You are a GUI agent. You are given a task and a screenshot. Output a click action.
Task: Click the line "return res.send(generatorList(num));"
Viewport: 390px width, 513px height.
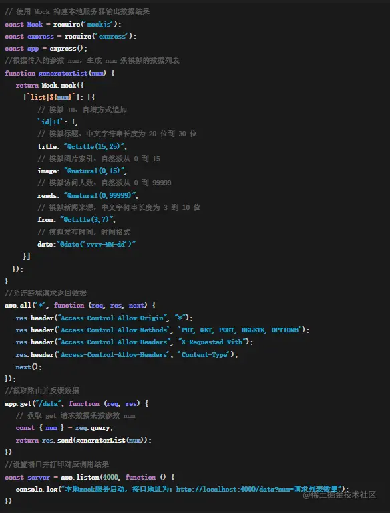[83, 441]
